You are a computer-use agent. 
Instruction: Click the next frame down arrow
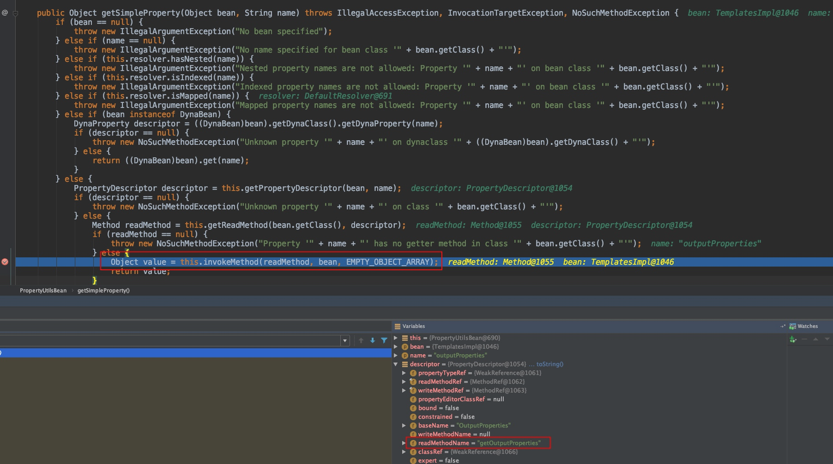(373, 340)
